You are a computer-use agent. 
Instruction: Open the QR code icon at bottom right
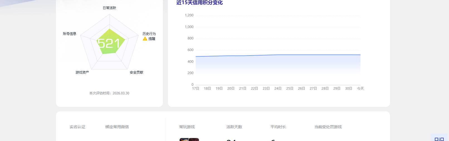[439, 139]
